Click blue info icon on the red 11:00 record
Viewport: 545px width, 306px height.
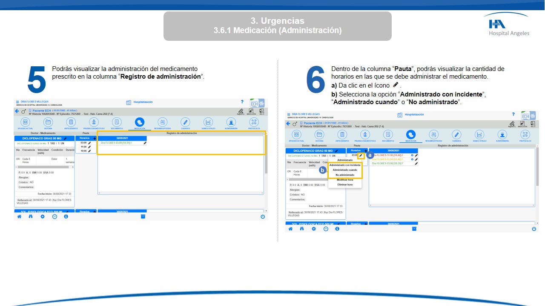tap(412, 155)
